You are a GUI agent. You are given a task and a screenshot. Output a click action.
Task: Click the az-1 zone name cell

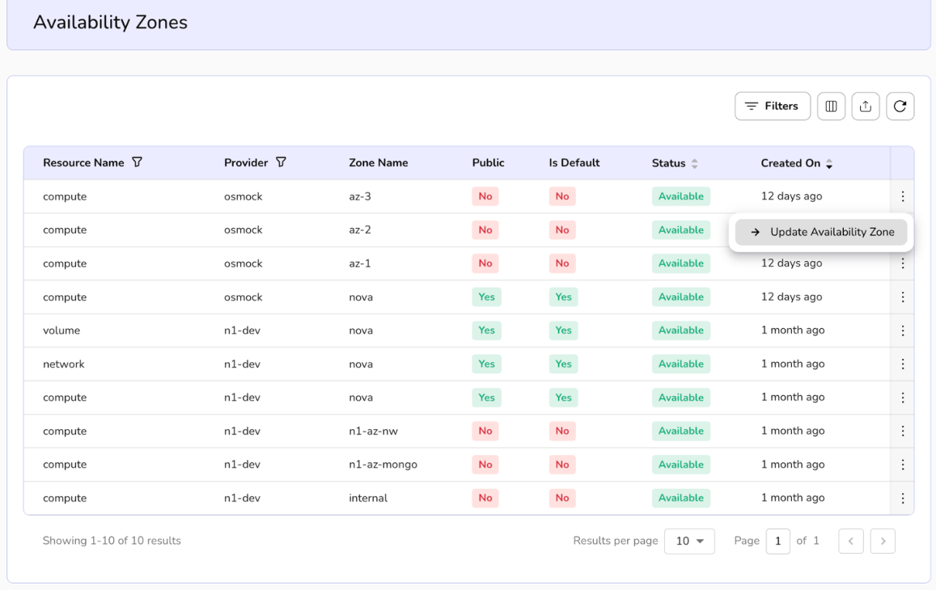360,263
